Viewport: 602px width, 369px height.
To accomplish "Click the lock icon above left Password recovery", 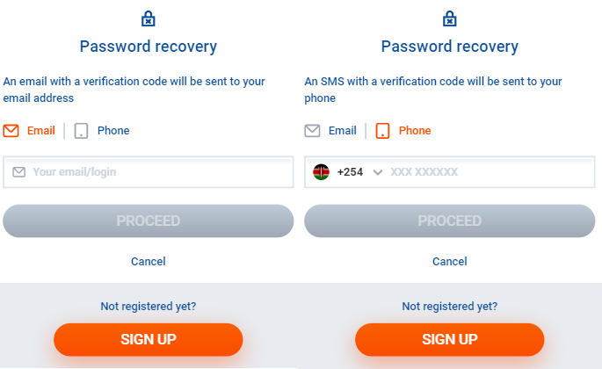I will (x=148, y=18).
